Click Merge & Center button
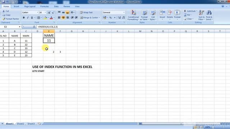Image resolution: width=230 pixels, height=129 pixels. tap(90, 18)
